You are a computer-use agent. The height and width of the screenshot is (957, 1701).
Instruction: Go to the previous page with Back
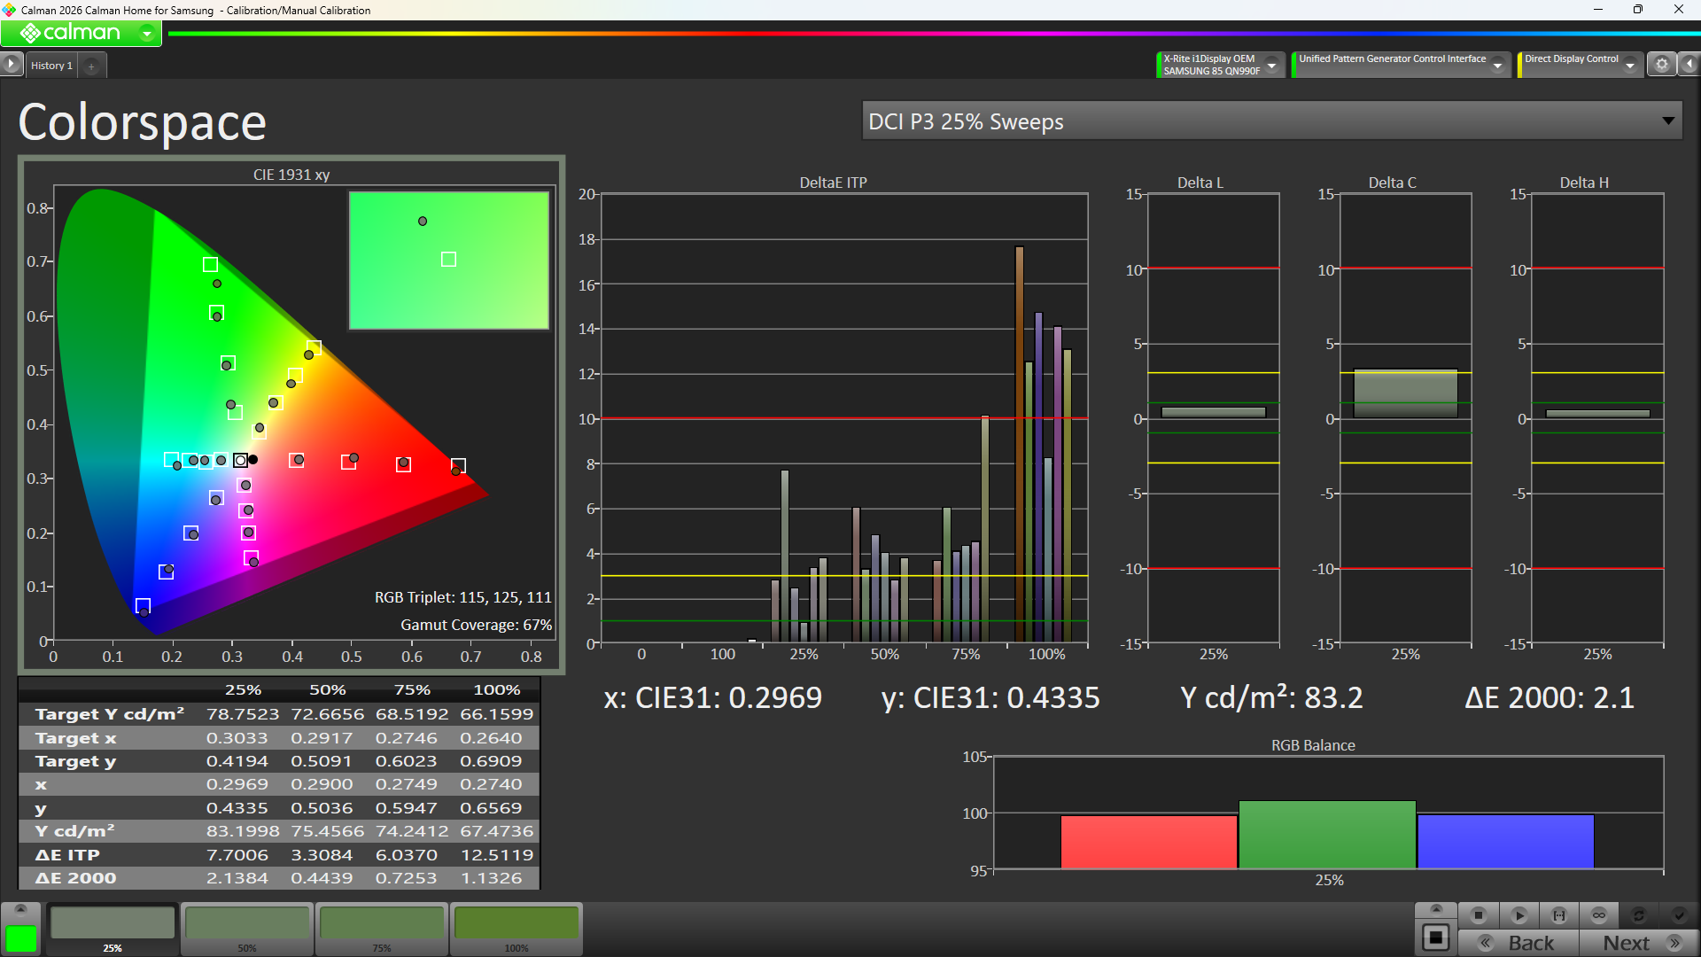[x=1518, y=943]
